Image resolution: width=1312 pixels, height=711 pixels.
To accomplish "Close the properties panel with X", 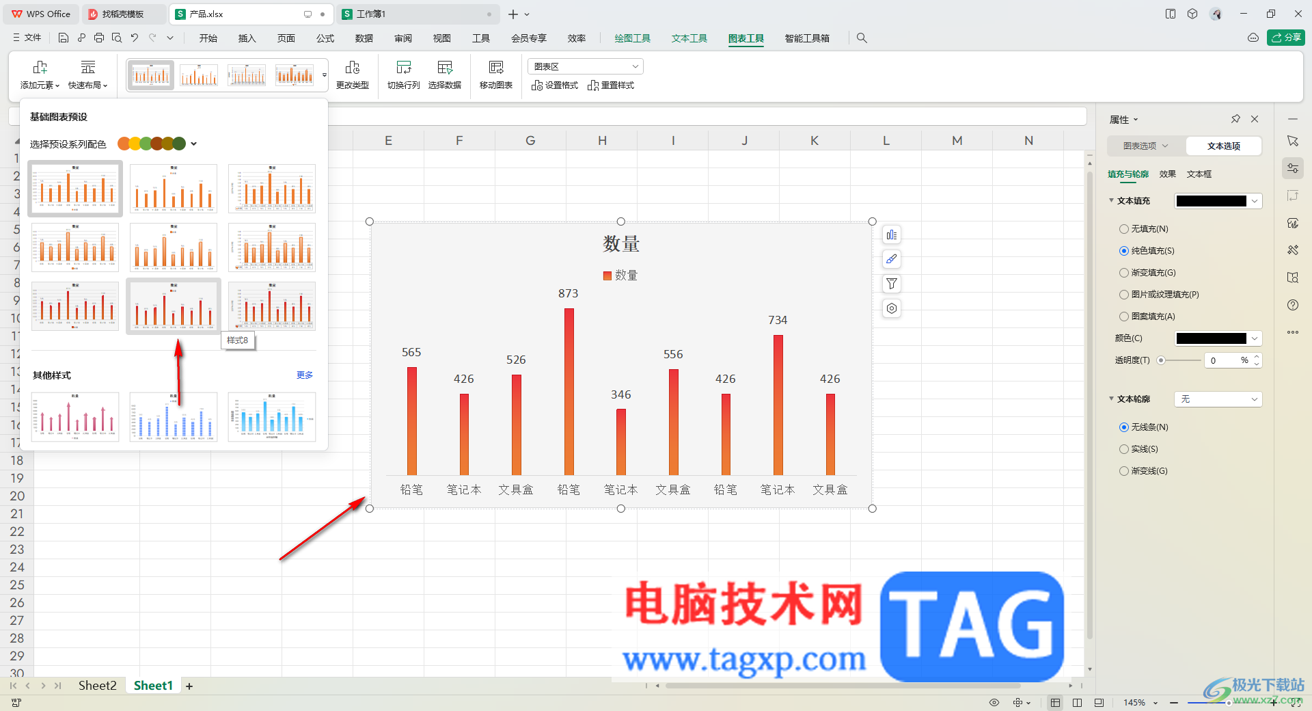I will [x=1255, y=119].
